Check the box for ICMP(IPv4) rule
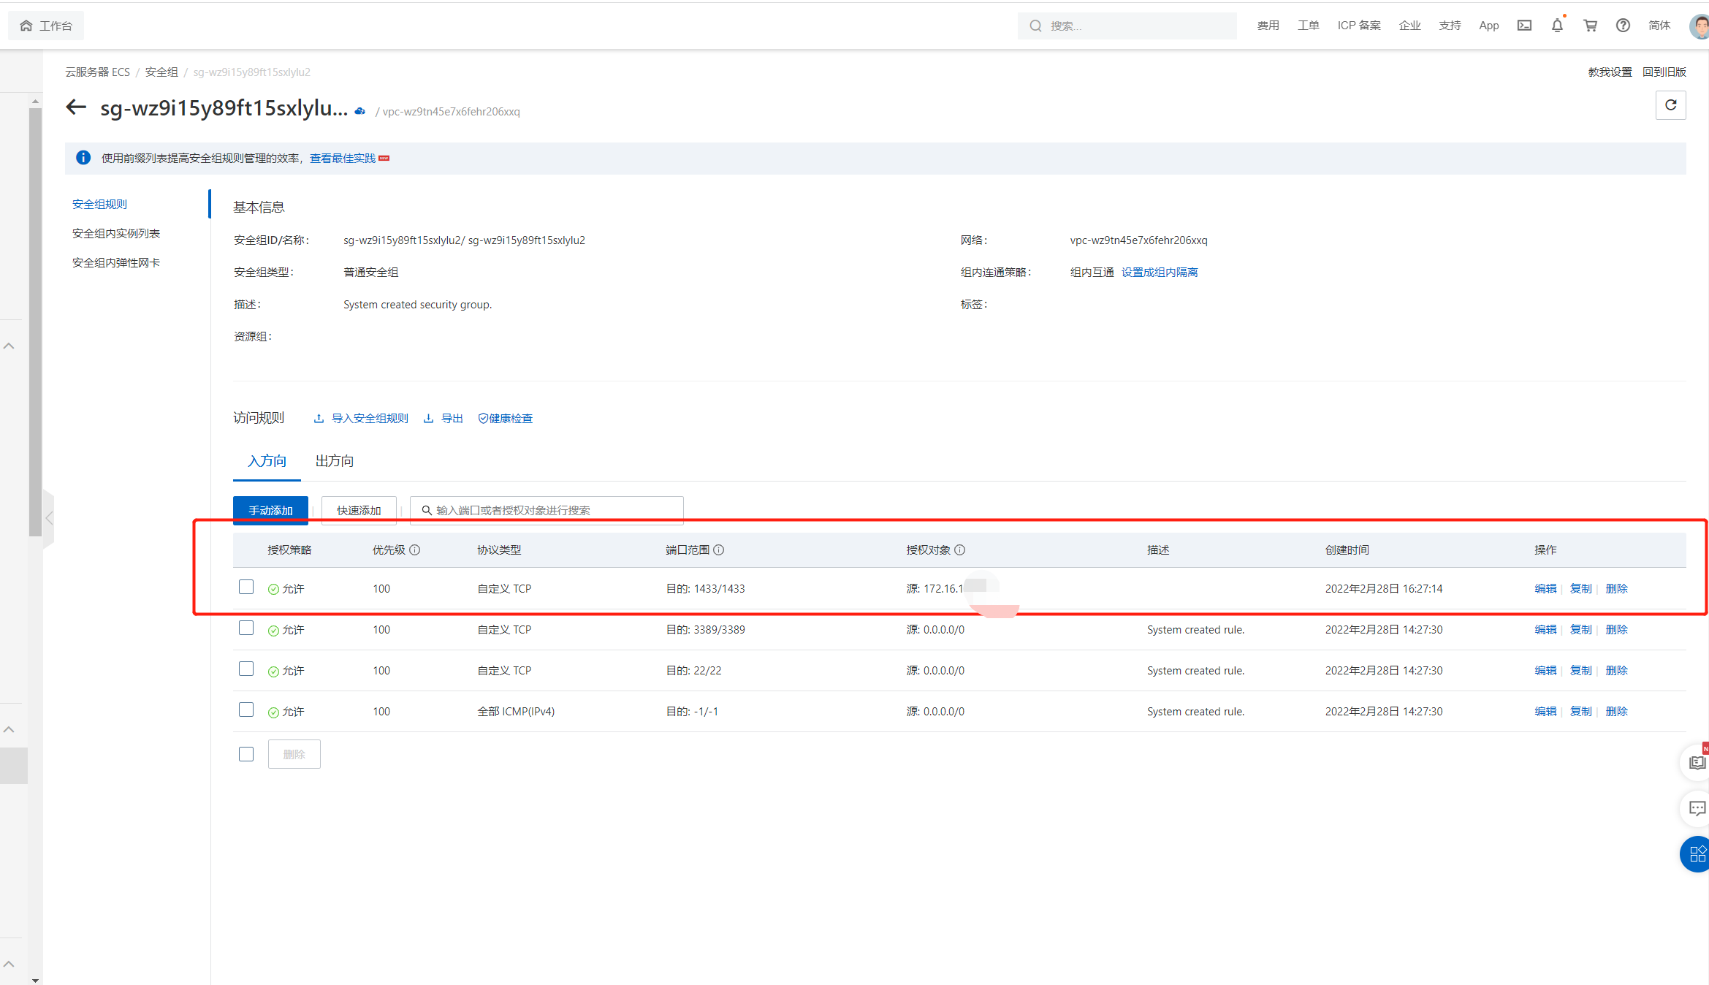Screen dimensions: 1709x985 pyautogui.click(x=246, y=710)
